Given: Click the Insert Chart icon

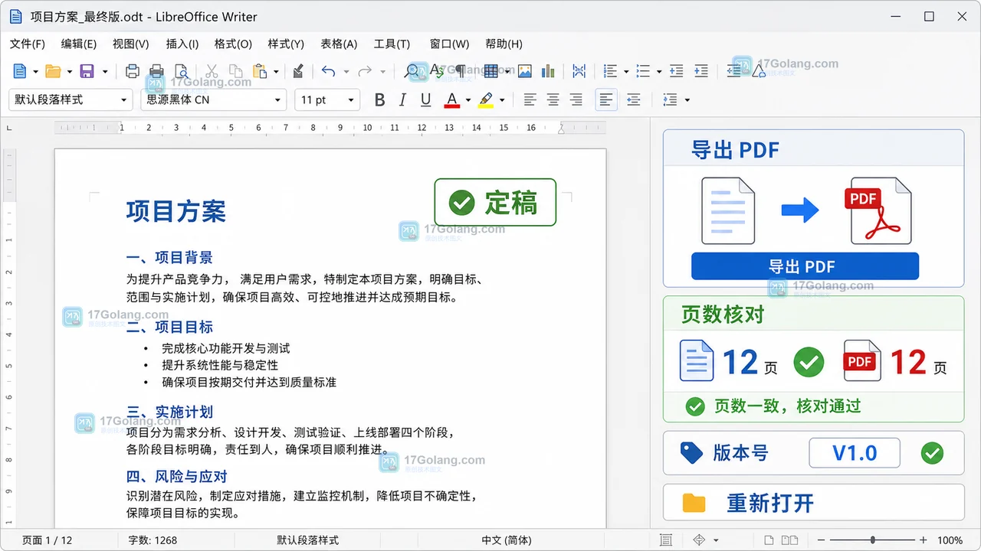Looking at the screenshot, I should pyautogui.click(x=548, y=71).
